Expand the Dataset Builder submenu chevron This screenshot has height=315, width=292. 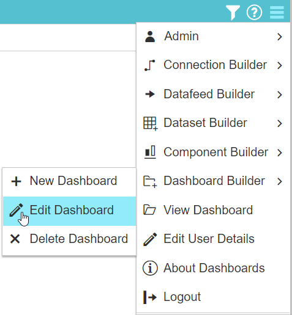(x=280, y=123)
